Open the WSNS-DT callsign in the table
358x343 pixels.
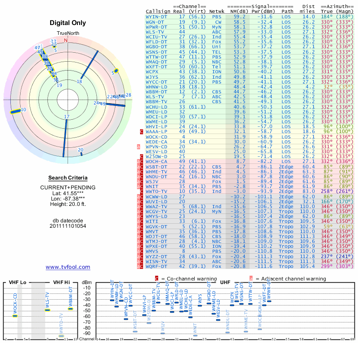156,52
